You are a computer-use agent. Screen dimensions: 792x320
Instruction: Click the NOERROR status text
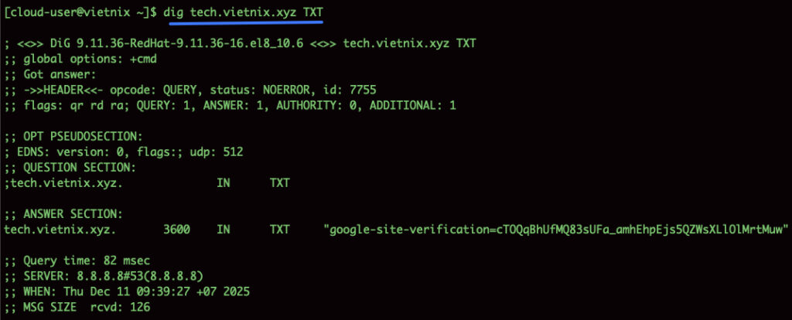pos(290,90)
